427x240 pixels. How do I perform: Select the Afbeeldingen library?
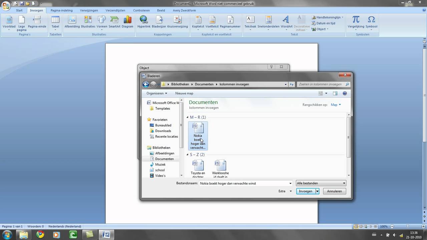[164, 153]
